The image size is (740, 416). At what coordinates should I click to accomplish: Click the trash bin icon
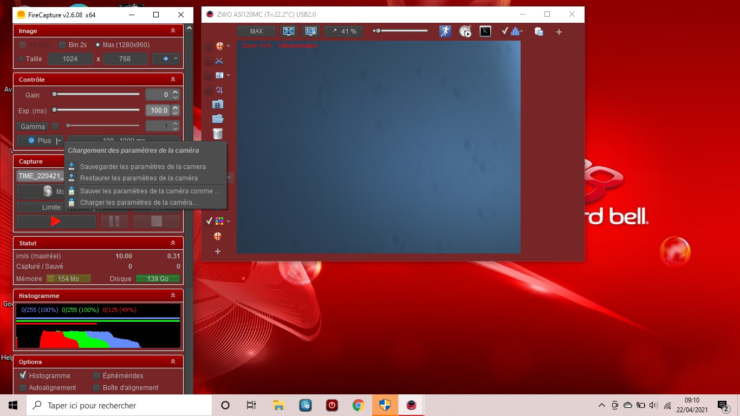tap(218, 134)
